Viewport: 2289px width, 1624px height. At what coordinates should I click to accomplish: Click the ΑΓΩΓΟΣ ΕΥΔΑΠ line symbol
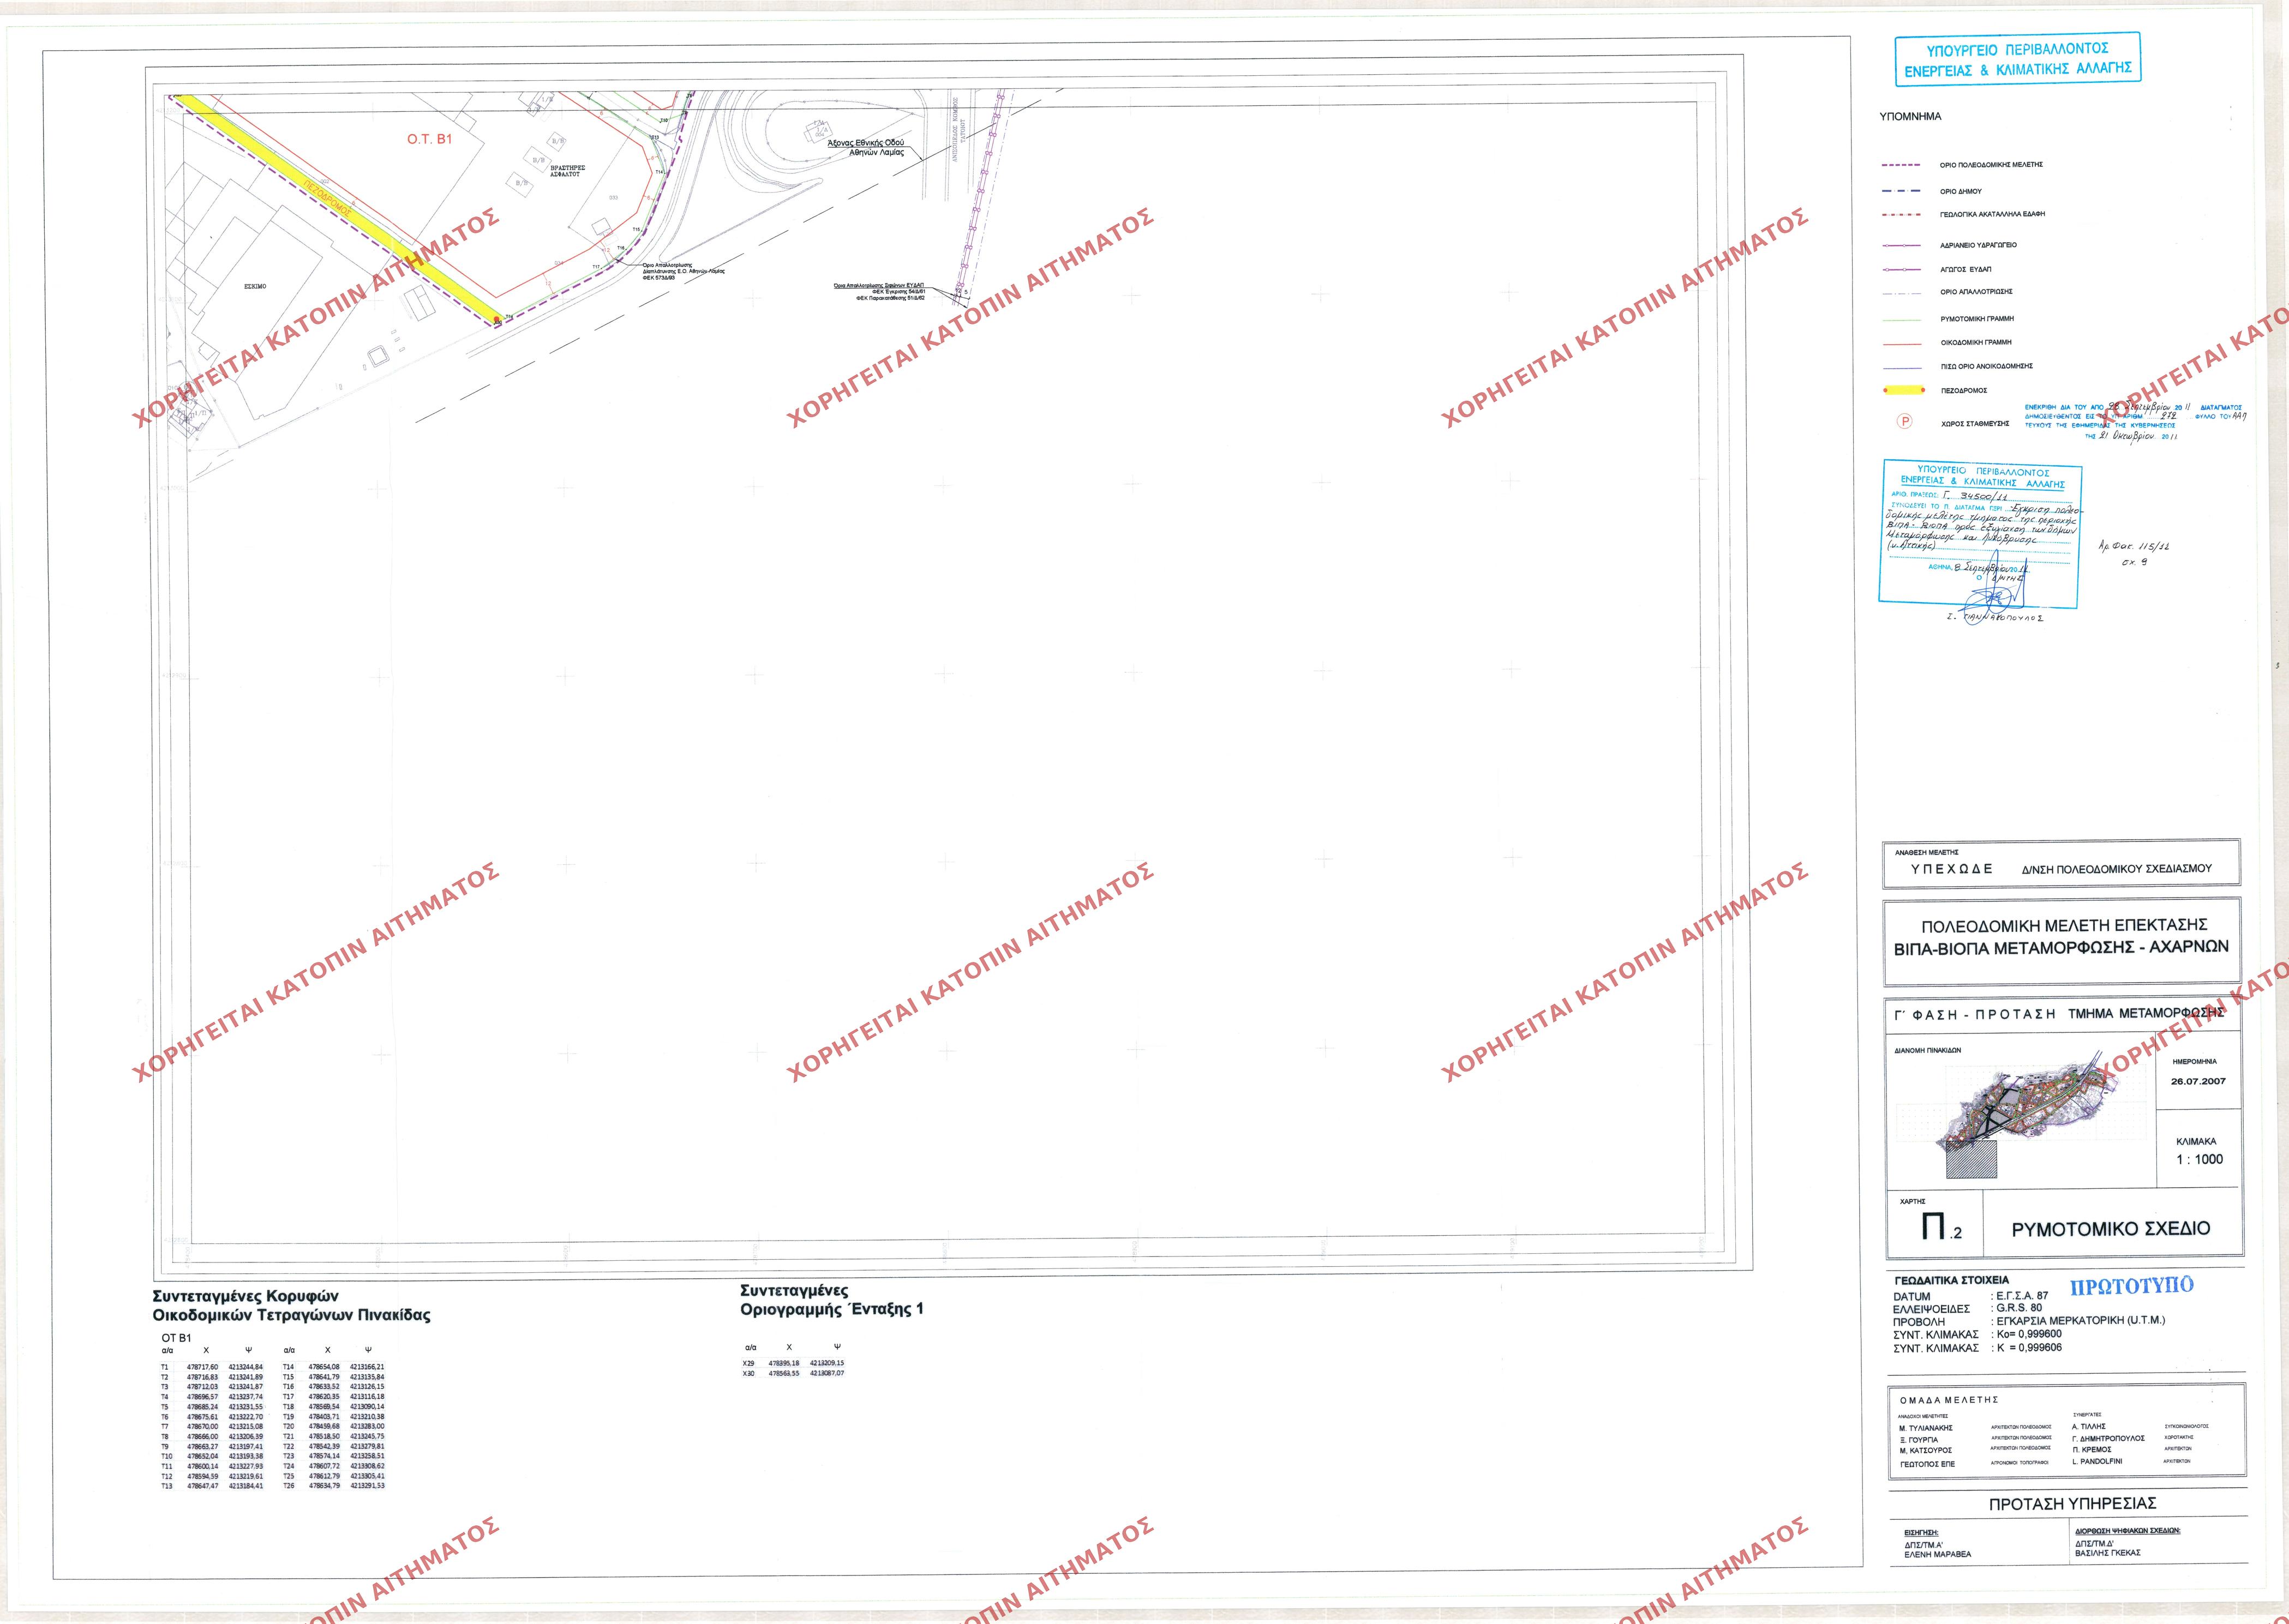pos(1902,269)
